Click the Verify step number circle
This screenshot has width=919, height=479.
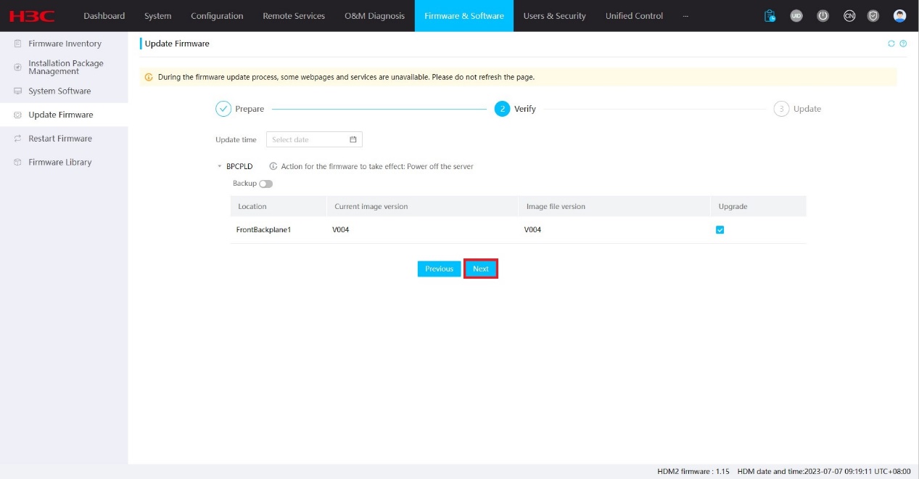502,109
